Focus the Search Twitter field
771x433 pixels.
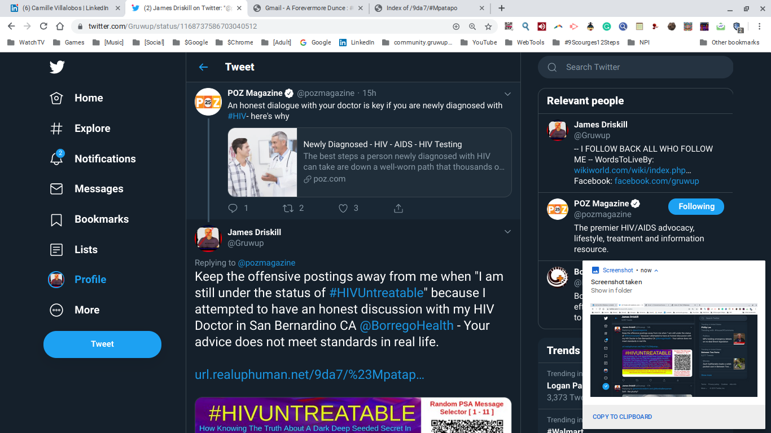(636, 67)
